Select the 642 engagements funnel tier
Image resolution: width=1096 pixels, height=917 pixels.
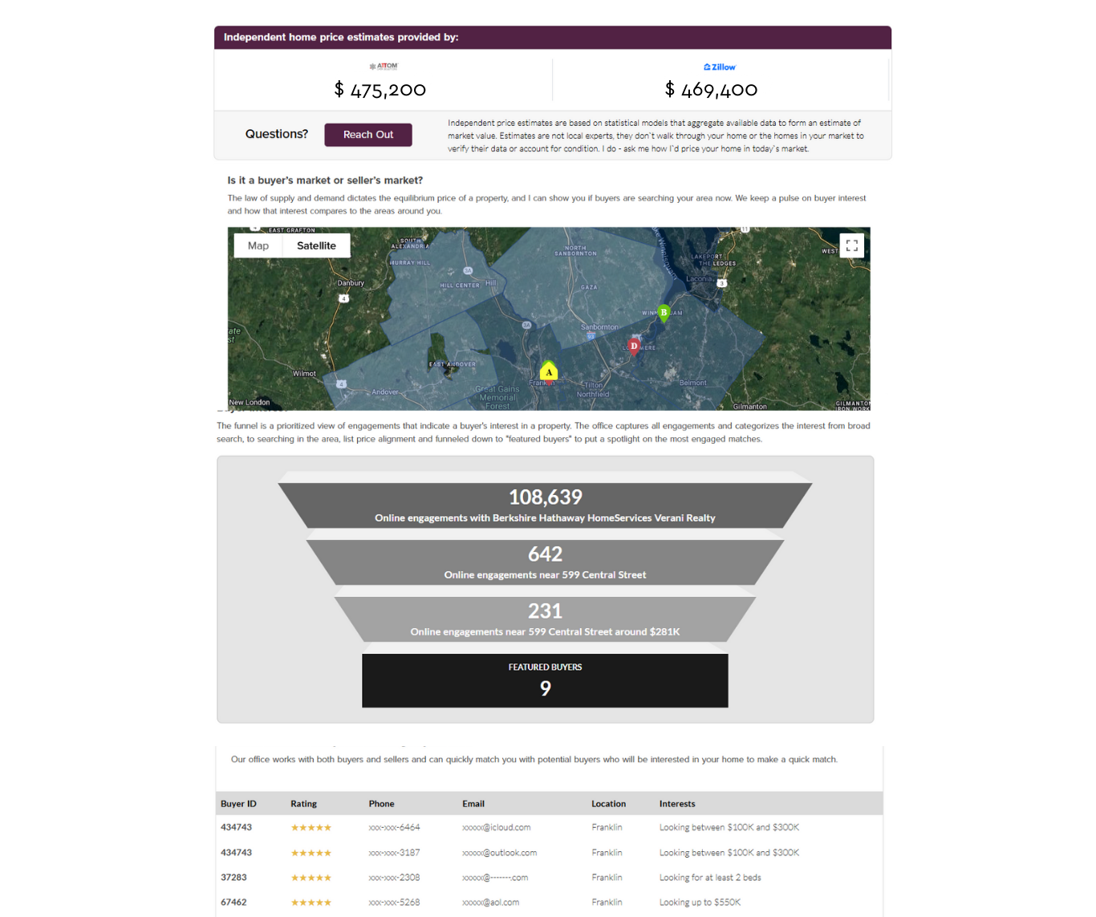tap(545, 562)
